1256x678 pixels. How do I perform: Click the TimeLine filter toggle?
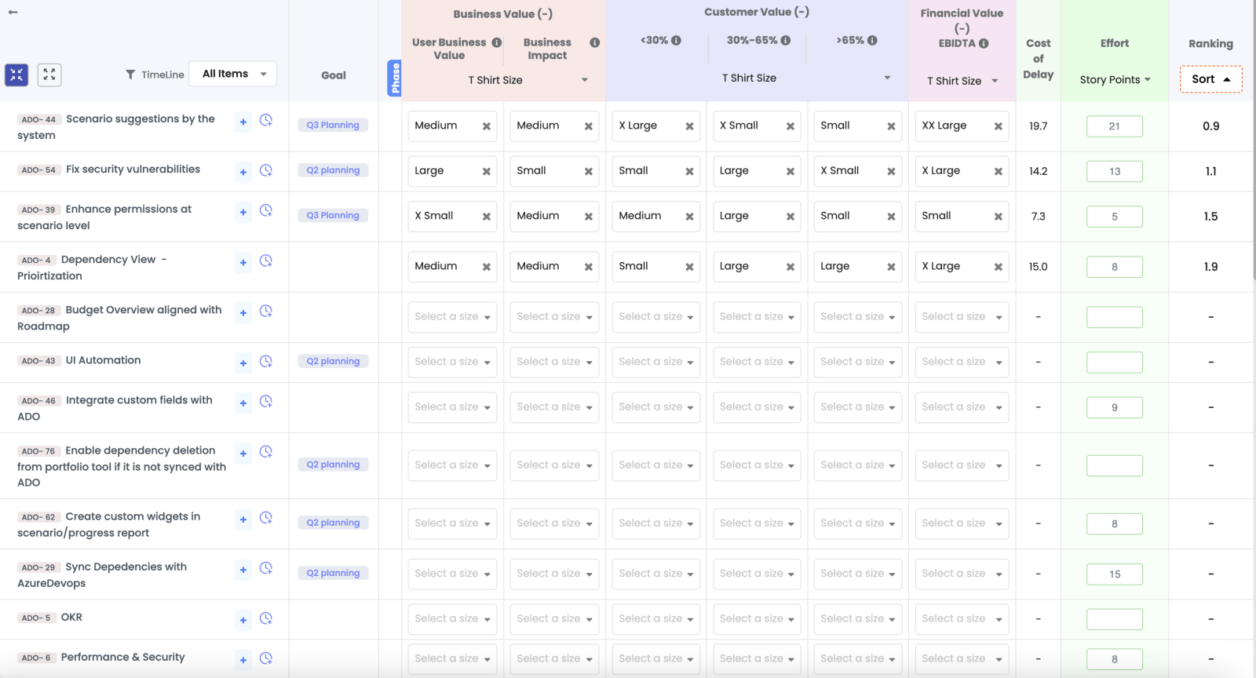tap(155, 75)
